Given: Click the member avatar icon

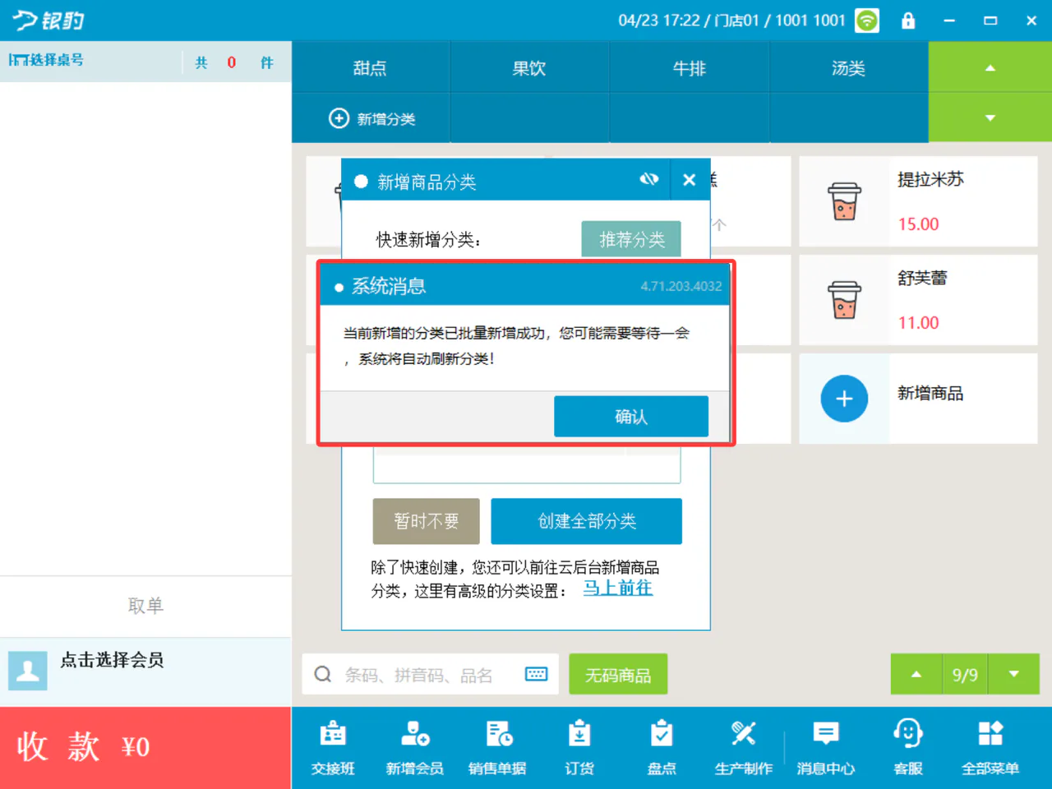Looking at the screenshot, I should tap(28, 671).
